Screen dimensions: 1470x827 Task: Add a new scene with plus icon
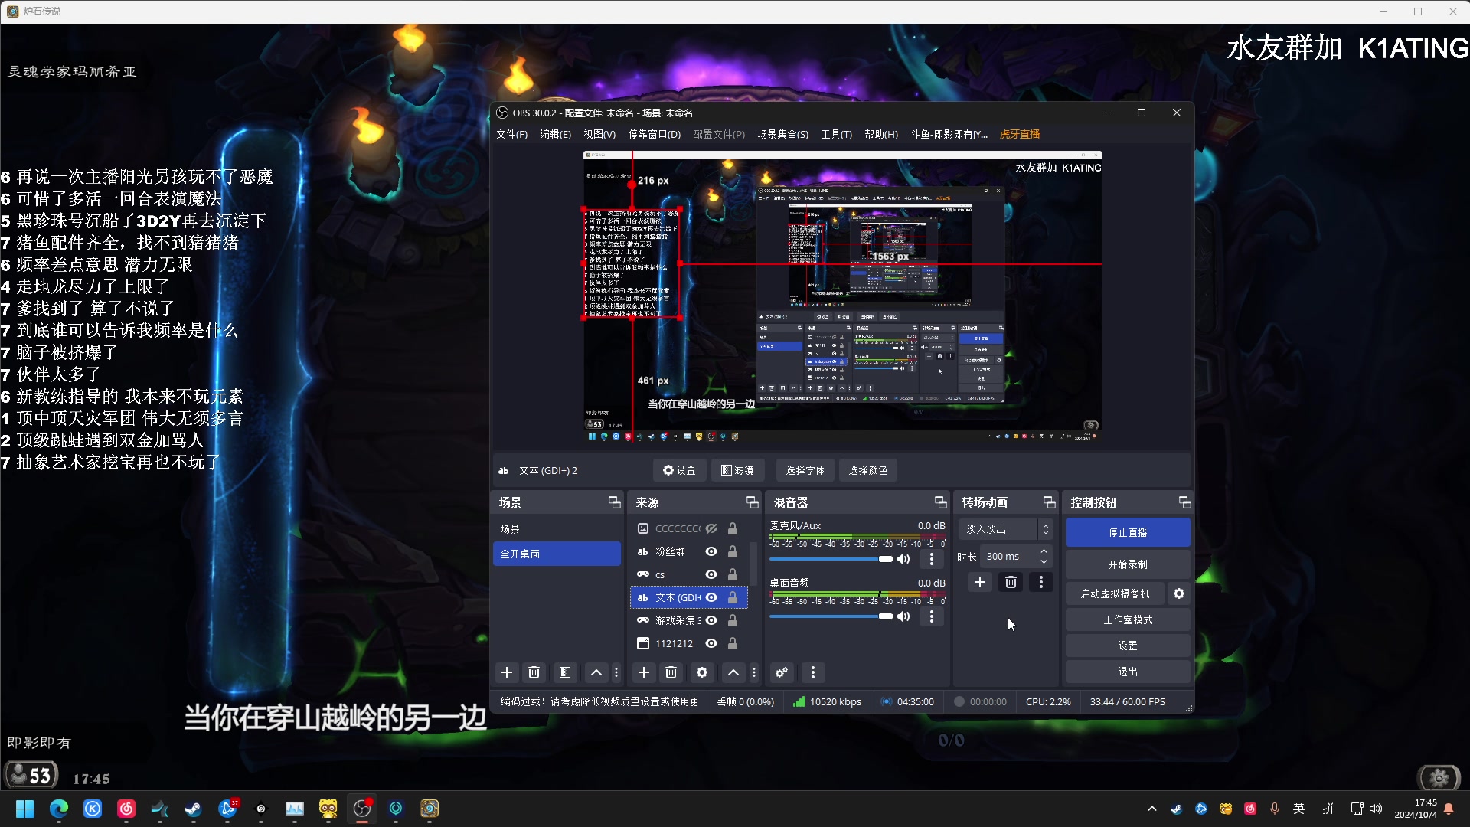pyautogui.click(x=506, y=672)
